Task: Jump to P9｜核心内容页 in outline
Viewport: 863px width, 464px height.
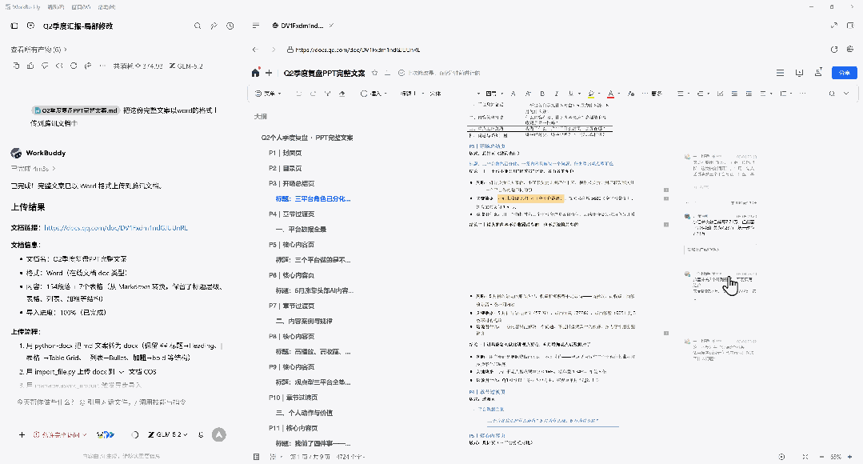Action: 292,366
